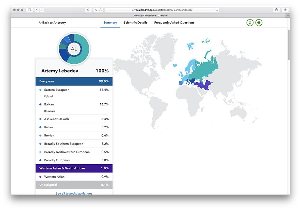Viewport: 301px width, 210px height.
Task: Click the AL profile donut chart
Action: [x=74, y=49]
